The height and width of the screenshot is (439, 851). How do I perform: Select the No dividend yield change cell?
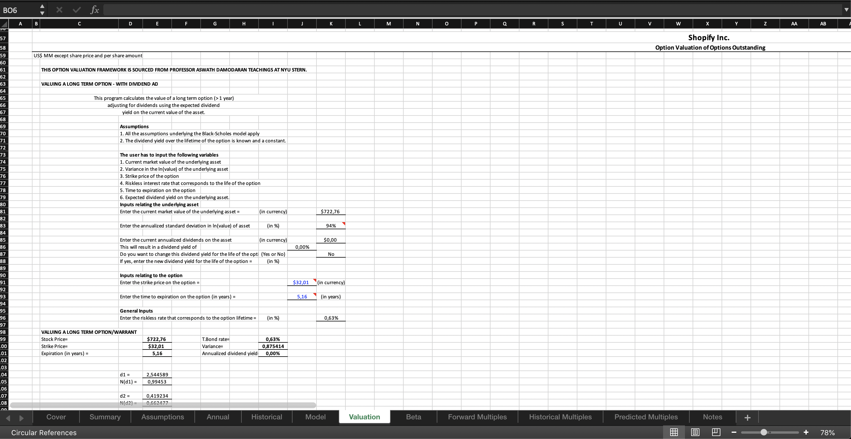pyautogui.click(x=331, y=254)
